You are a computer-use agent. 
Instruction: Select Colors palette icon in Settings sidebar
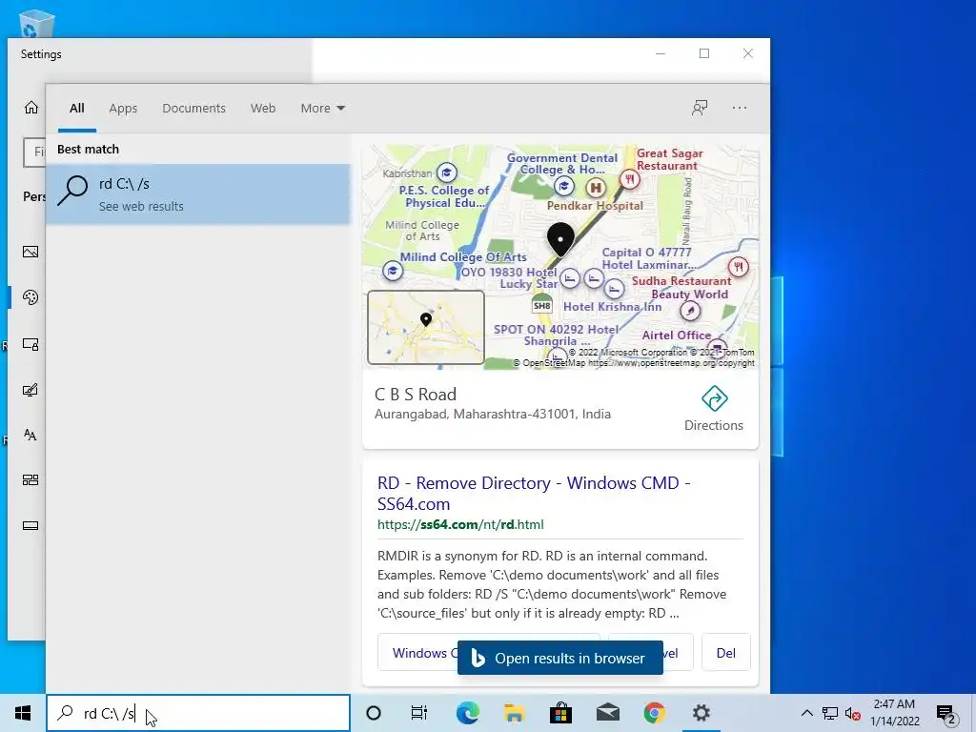[30, 297]
